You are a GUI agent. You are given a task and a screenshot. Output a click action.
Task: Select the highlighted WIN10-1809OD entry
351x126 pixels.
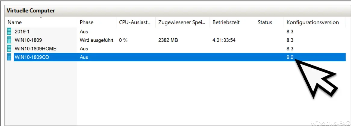[x=32, y=57]
